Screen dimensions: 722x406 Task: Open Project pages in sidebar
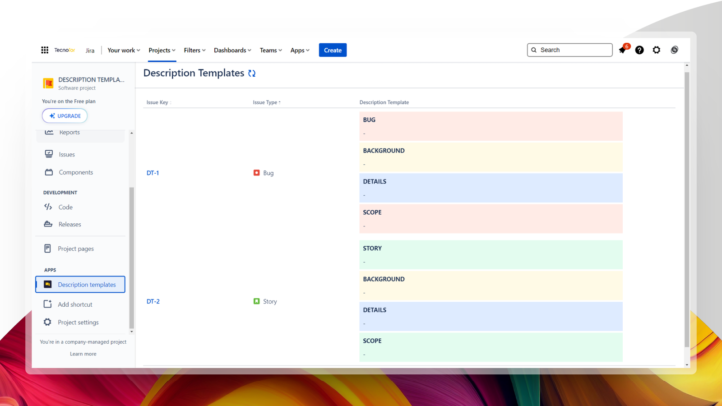pyautogui.click(x=76, y=249)
